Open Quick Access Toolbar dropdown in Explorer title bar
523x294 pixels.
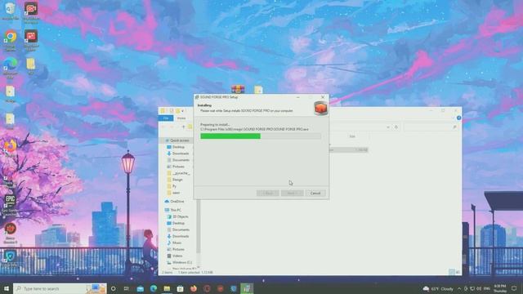[183, 111]
